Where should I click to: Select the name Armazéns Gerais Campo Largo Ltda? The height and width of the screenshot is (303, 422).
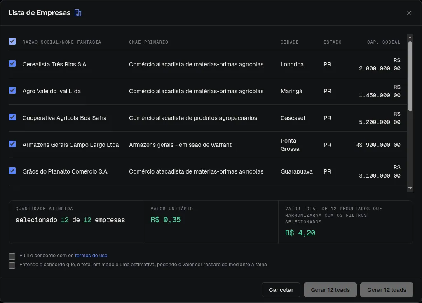click(70, 145)
